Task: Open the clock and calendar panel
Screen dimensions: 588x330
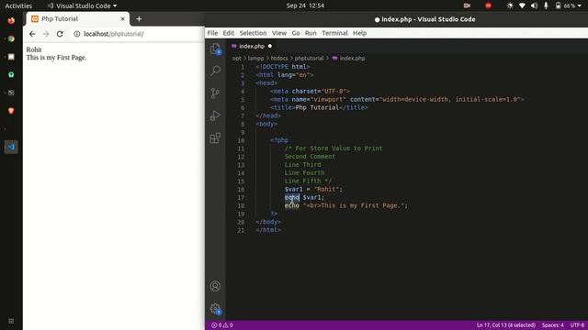Action: coord(305,5)
